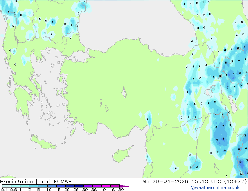
Task: Click the '12' precipitation value on the map
Action: (x=240, y=161)
